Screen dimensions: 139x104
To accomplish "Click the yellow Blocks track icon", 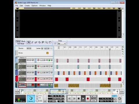I will pos(47,53).
